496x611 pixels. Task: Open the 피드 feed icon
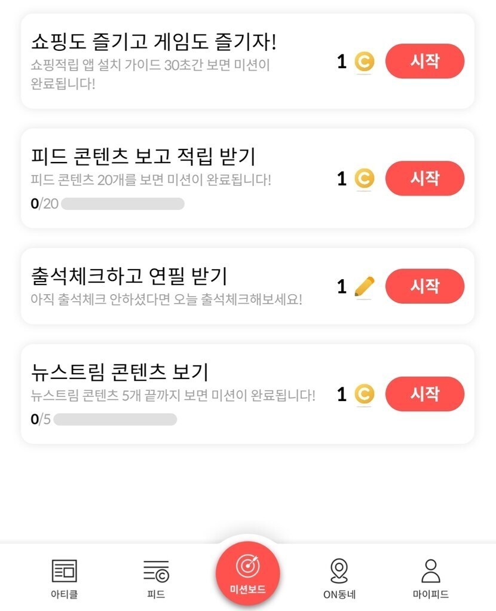[156, 572]
